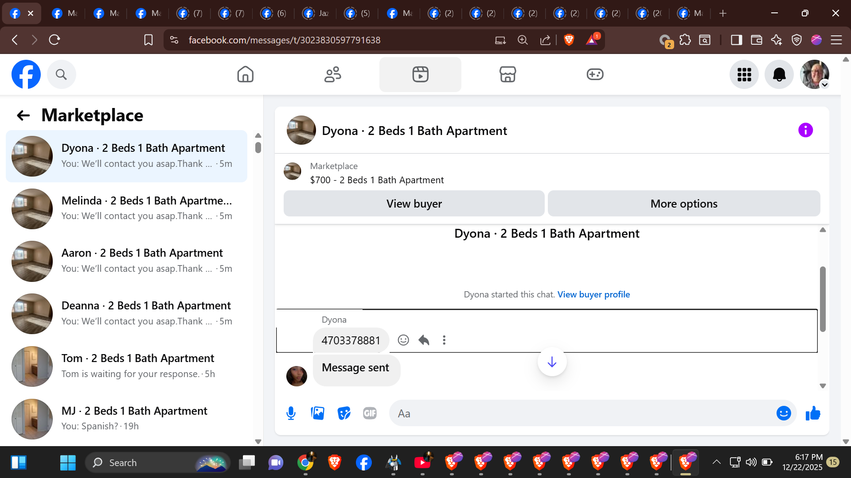Screen dimensions: 851x478
Task: Toggle Brave Shields for this site
Action: click(569, 40)
